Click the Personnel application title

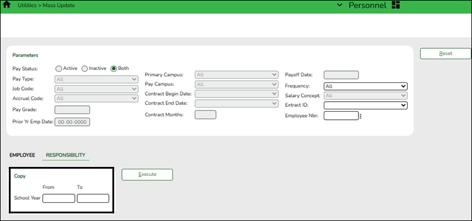click(368, 5)
